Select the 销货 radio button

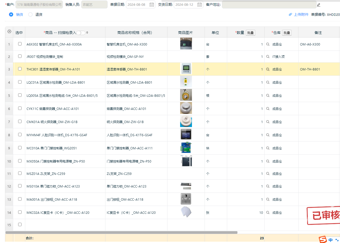pyautogui.click(x=11, y=14)
